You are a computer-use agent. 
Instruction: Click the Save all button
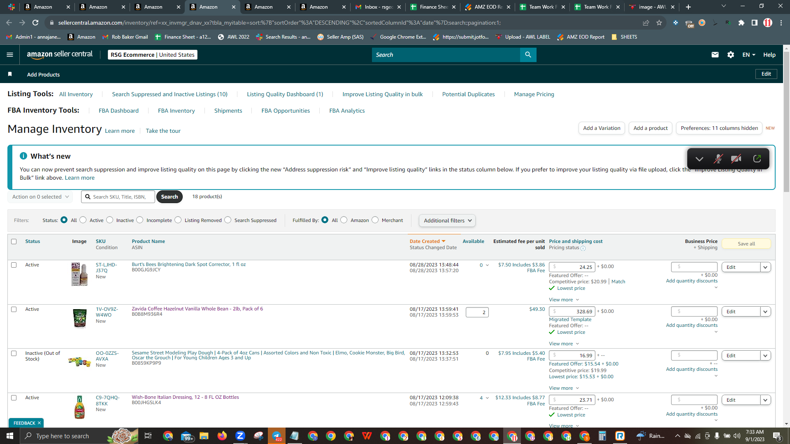point(746,244)
